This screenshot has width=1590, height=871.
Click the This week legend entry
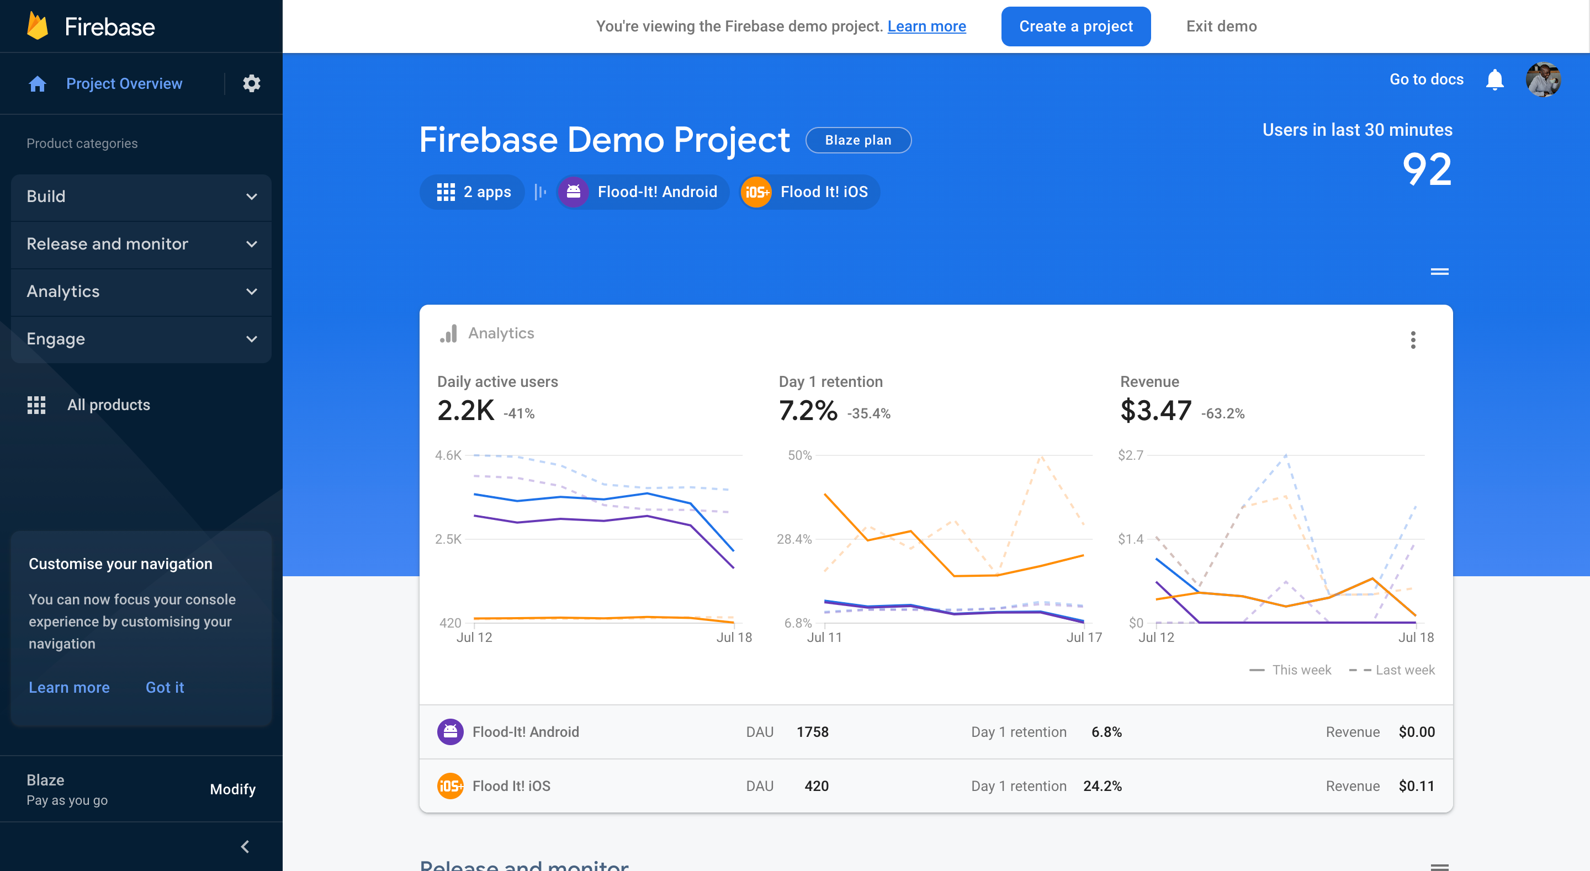(1290, 671)
